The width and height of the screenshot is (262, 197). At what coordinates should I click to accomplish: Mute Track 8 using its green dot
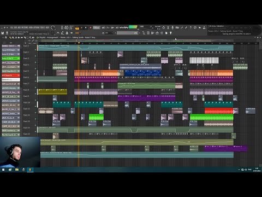point(35,94)
